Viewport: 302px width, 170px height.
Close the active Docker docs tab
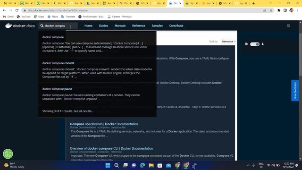click(180, 3)
